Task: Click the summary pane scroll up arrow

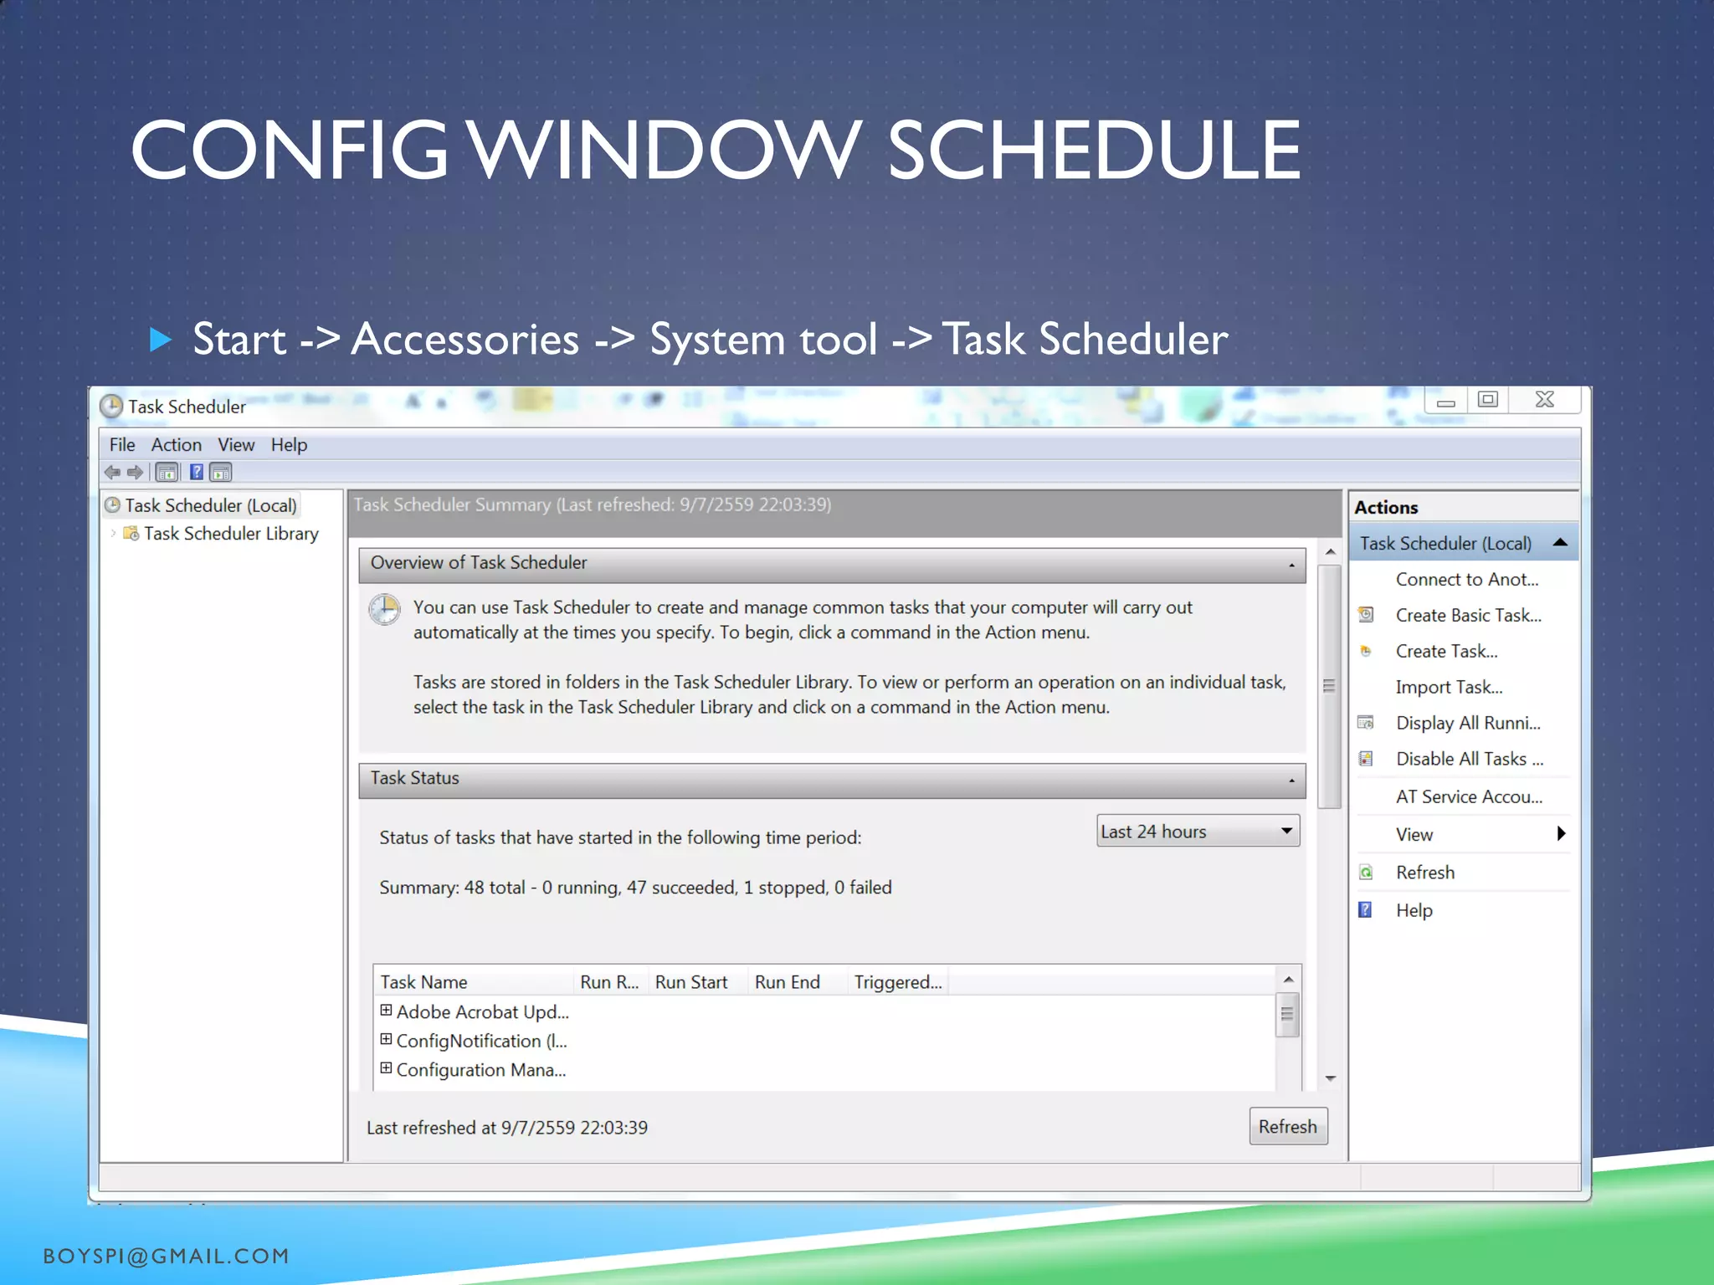Action: 1330,552
